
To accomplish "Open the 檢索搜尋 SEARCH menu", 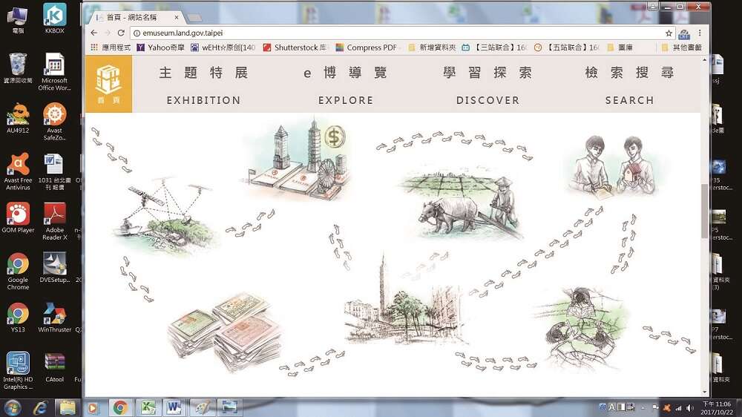I will pyautogui.click(x=629, y=85).
